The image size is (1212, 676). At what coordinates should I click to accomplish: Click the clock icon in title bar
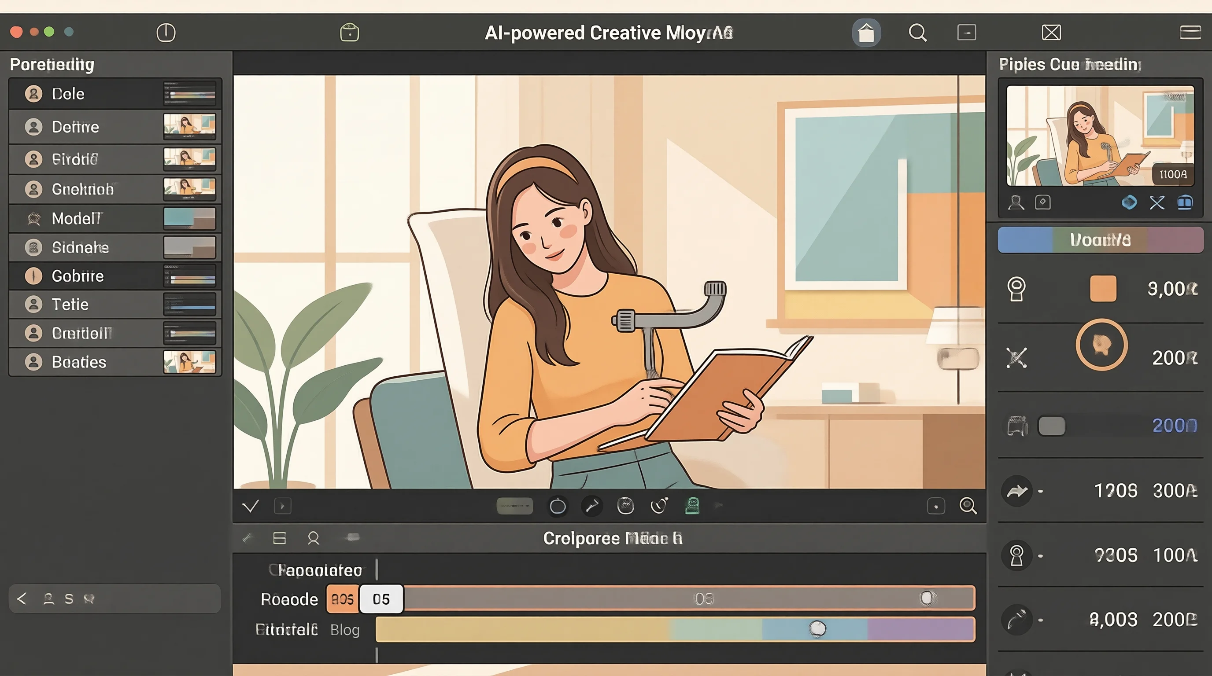coord(166,33)
